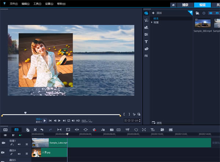
Task: Click the 添加 add folder button
Action: [157, 13]
